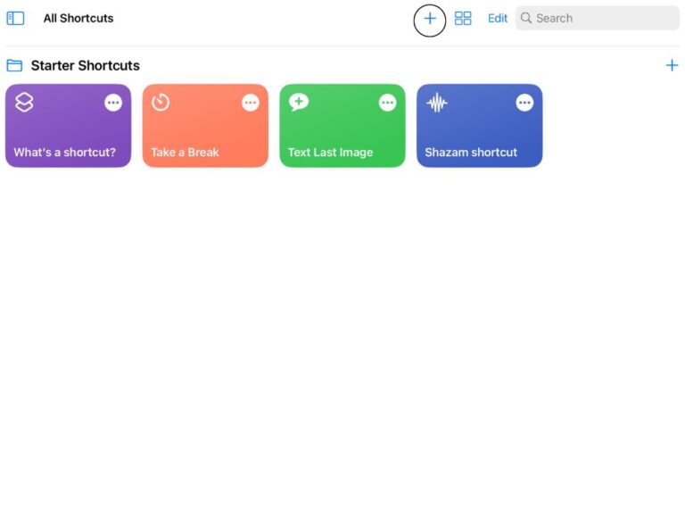Click the waveform icon on Shazam card
The width and height of the screenshot is (685, 514).
click(x=437, y=104)
